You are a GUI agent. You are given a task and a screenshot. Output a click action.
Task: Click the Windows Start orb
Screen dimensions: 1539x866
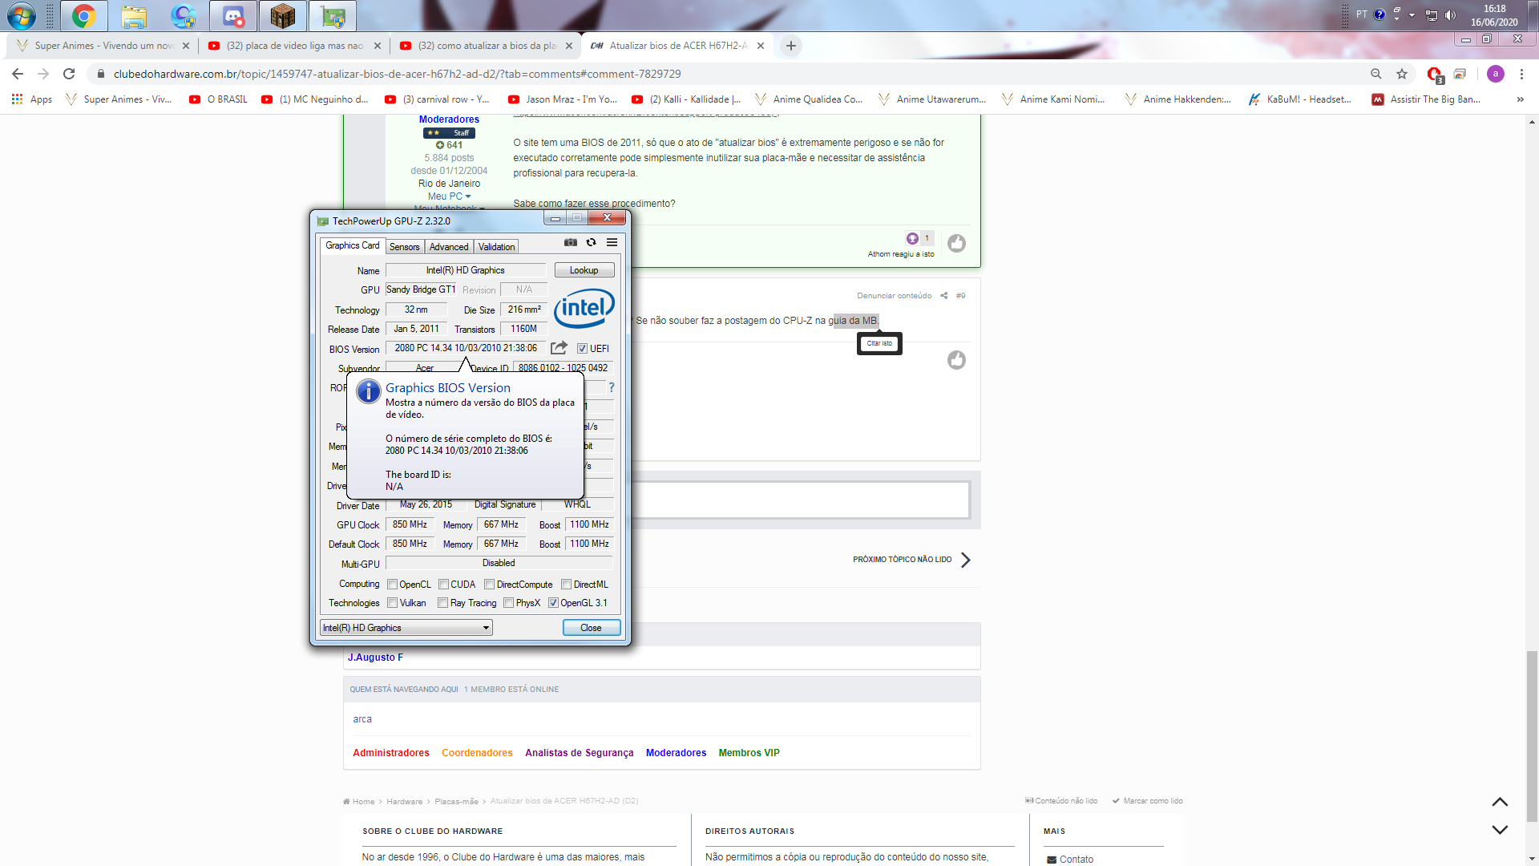22,16
